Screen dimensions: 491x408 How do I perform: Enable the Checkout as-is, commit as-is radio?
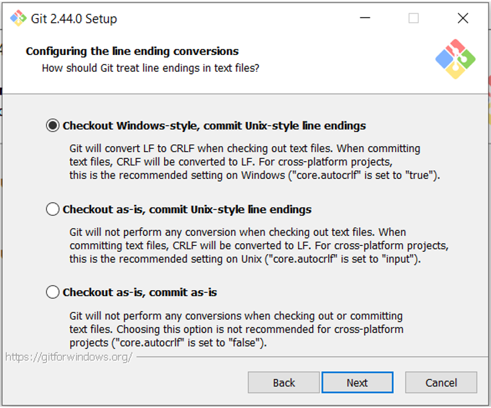coord(52,292)
